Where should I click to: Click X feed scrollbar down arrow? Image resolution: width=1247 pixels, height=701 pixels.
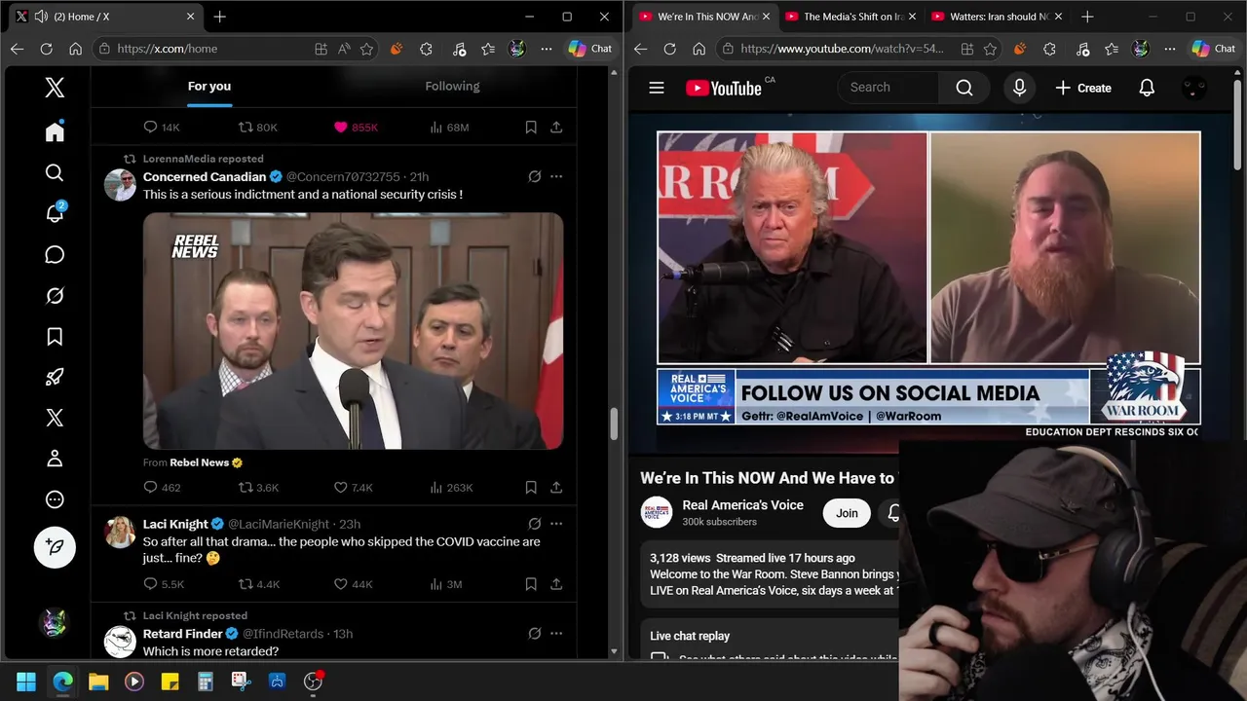point(614,651)
